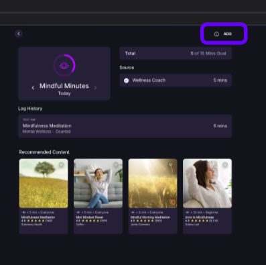
Task: Favorite the Mindfulness Meditation card
Action: coord(61,165)
